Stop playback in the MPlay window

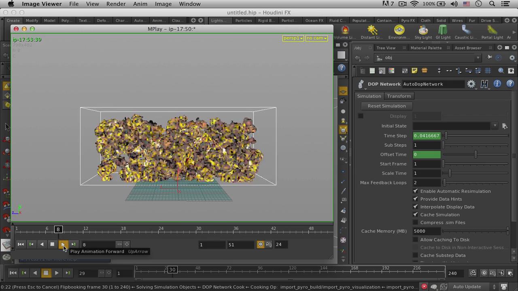click(x=52, y=244)
